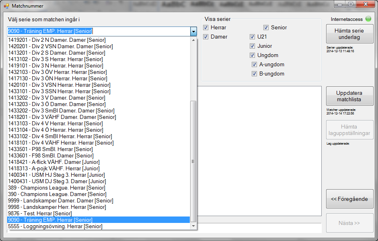Close the Matchnummer window
The height and width of the screenshot is (241, 378).
[x=366, y=4]
